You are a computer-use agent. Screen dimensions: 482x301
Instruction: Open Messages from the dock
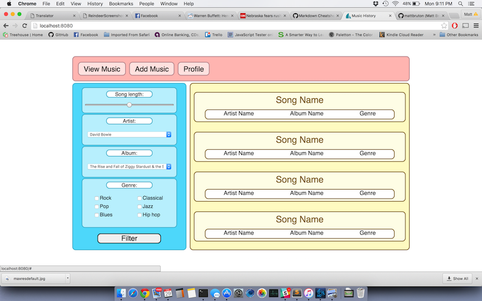215,293
